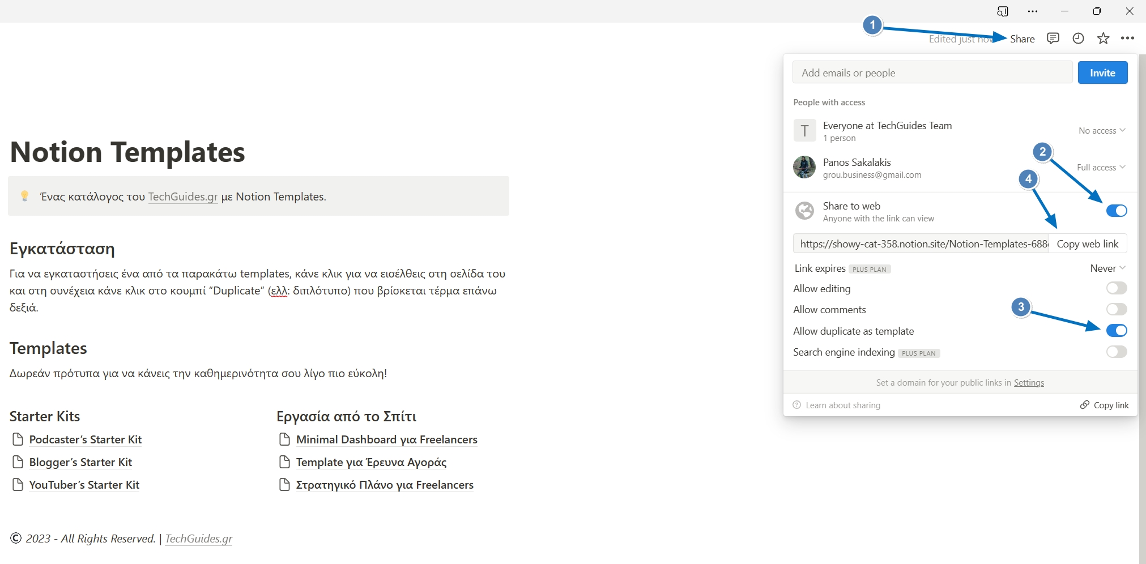Click the Add emails or people field
Viewport: 1146px width, 564px height.
[x=932, y=73]
